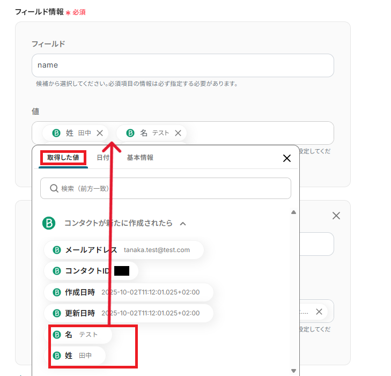Image resolution: width=391 pixels, height=376 pixels.
Task: Remove the 名 テスト chip from value field
Action: point(178,133)
